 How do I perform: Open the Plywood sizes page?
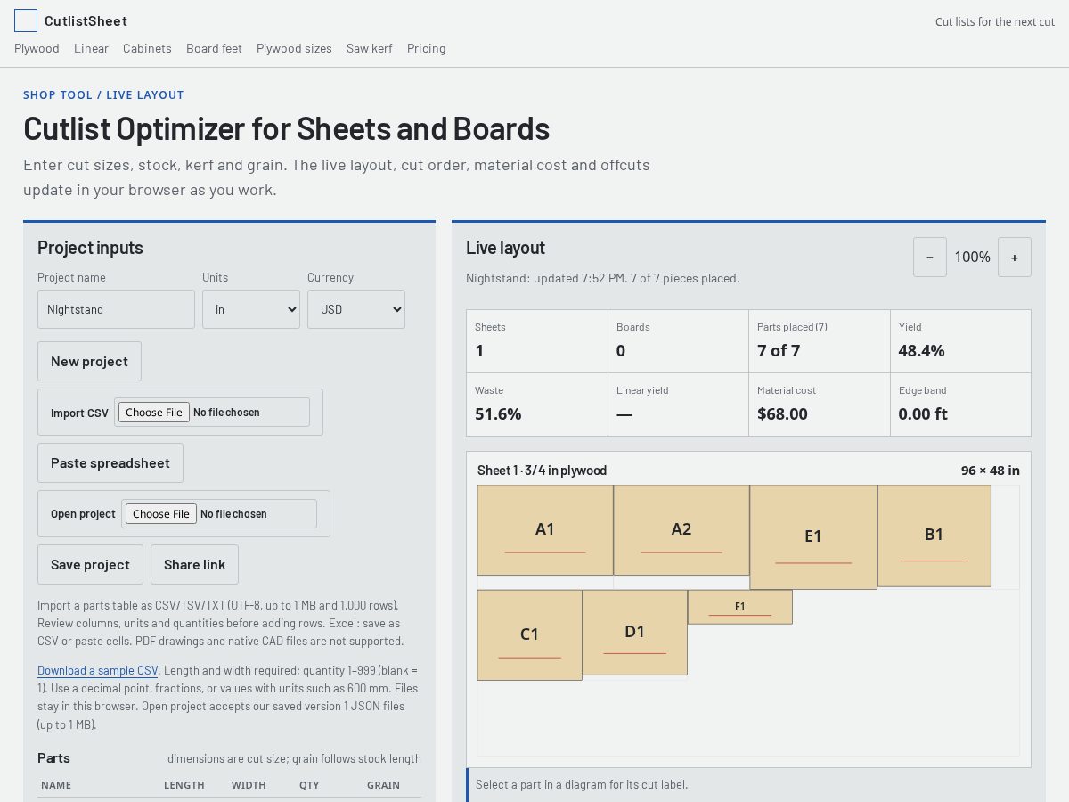294,48
